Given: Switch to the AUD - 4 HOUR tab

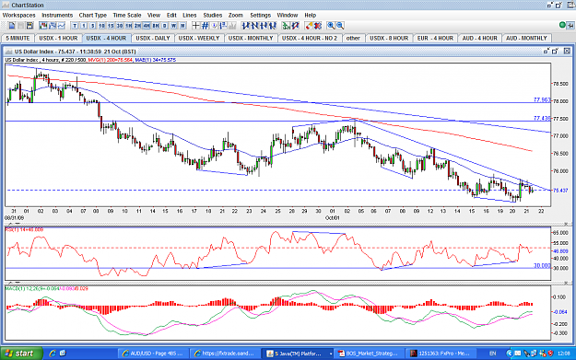Looking at the screenshot, I should (x=480, y=38).
